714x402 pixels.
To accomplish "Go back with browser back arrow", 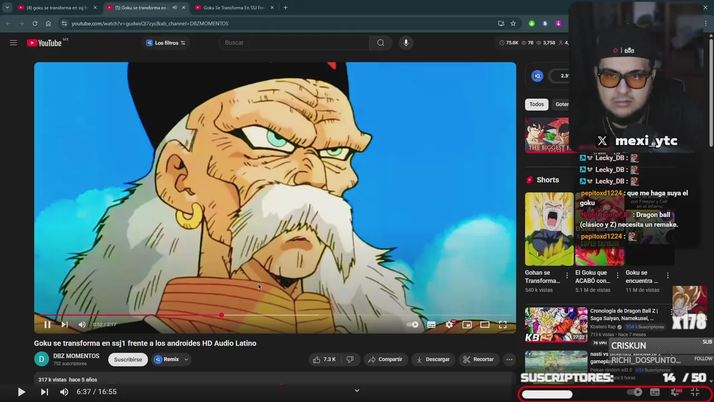I will point(8,23).
